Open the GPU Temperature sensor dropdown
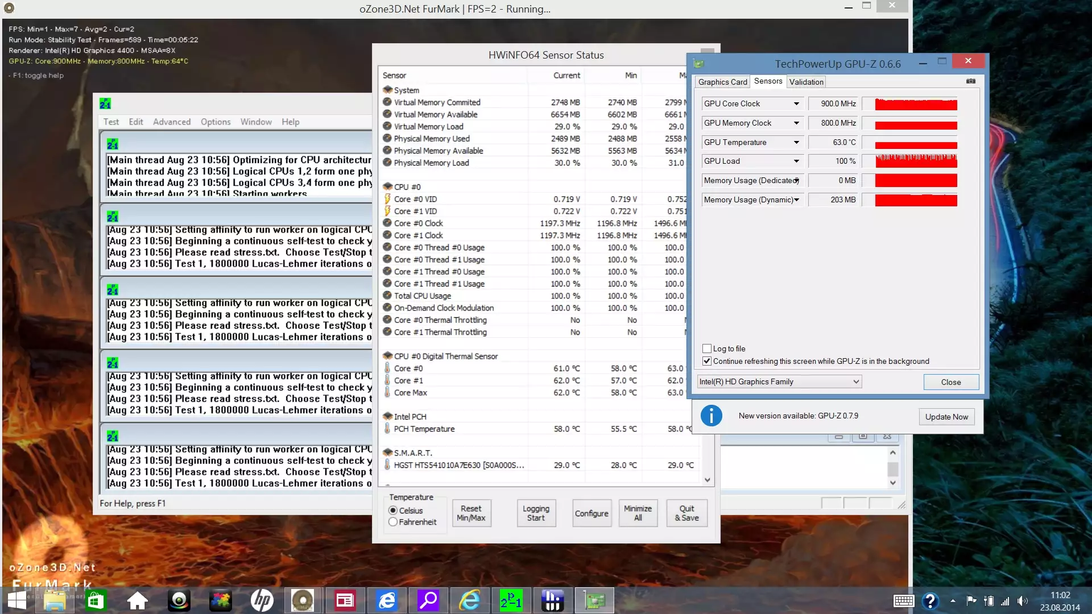Screen dimensions: 1092x614 click(752, 142)
